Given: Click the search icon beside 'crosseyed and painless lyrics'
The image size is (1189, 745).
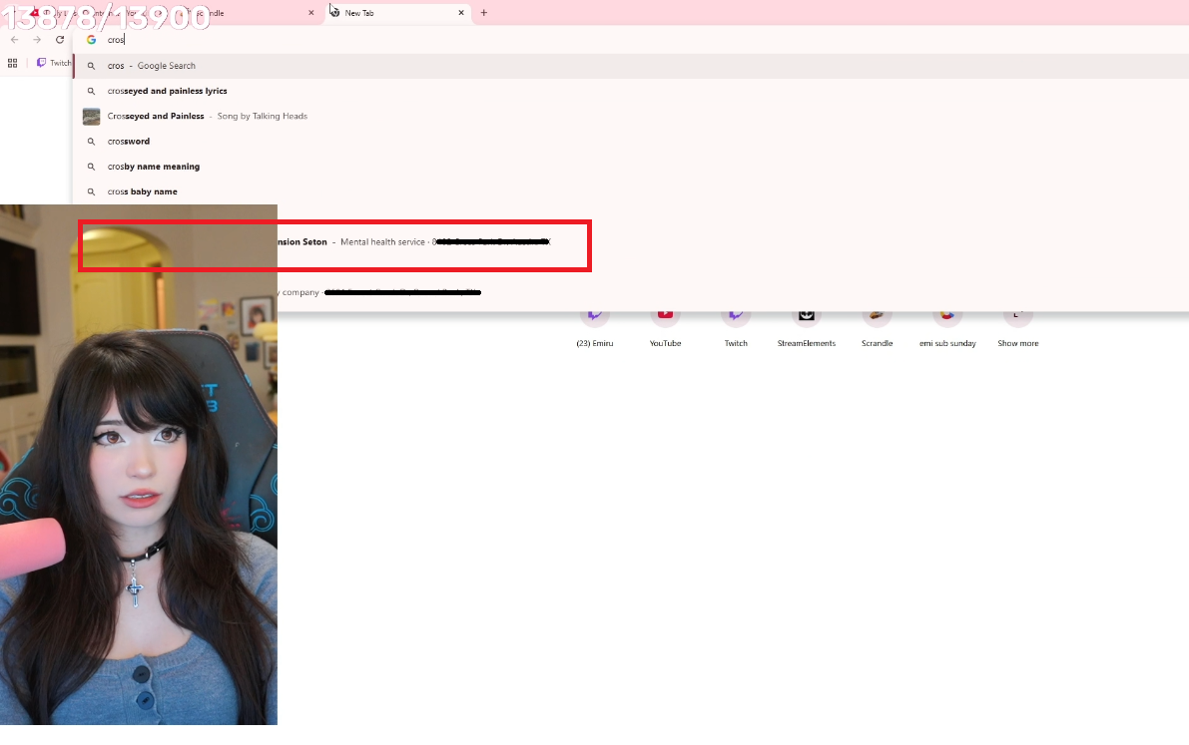Looking at the screenshot, I should (91, 91).
